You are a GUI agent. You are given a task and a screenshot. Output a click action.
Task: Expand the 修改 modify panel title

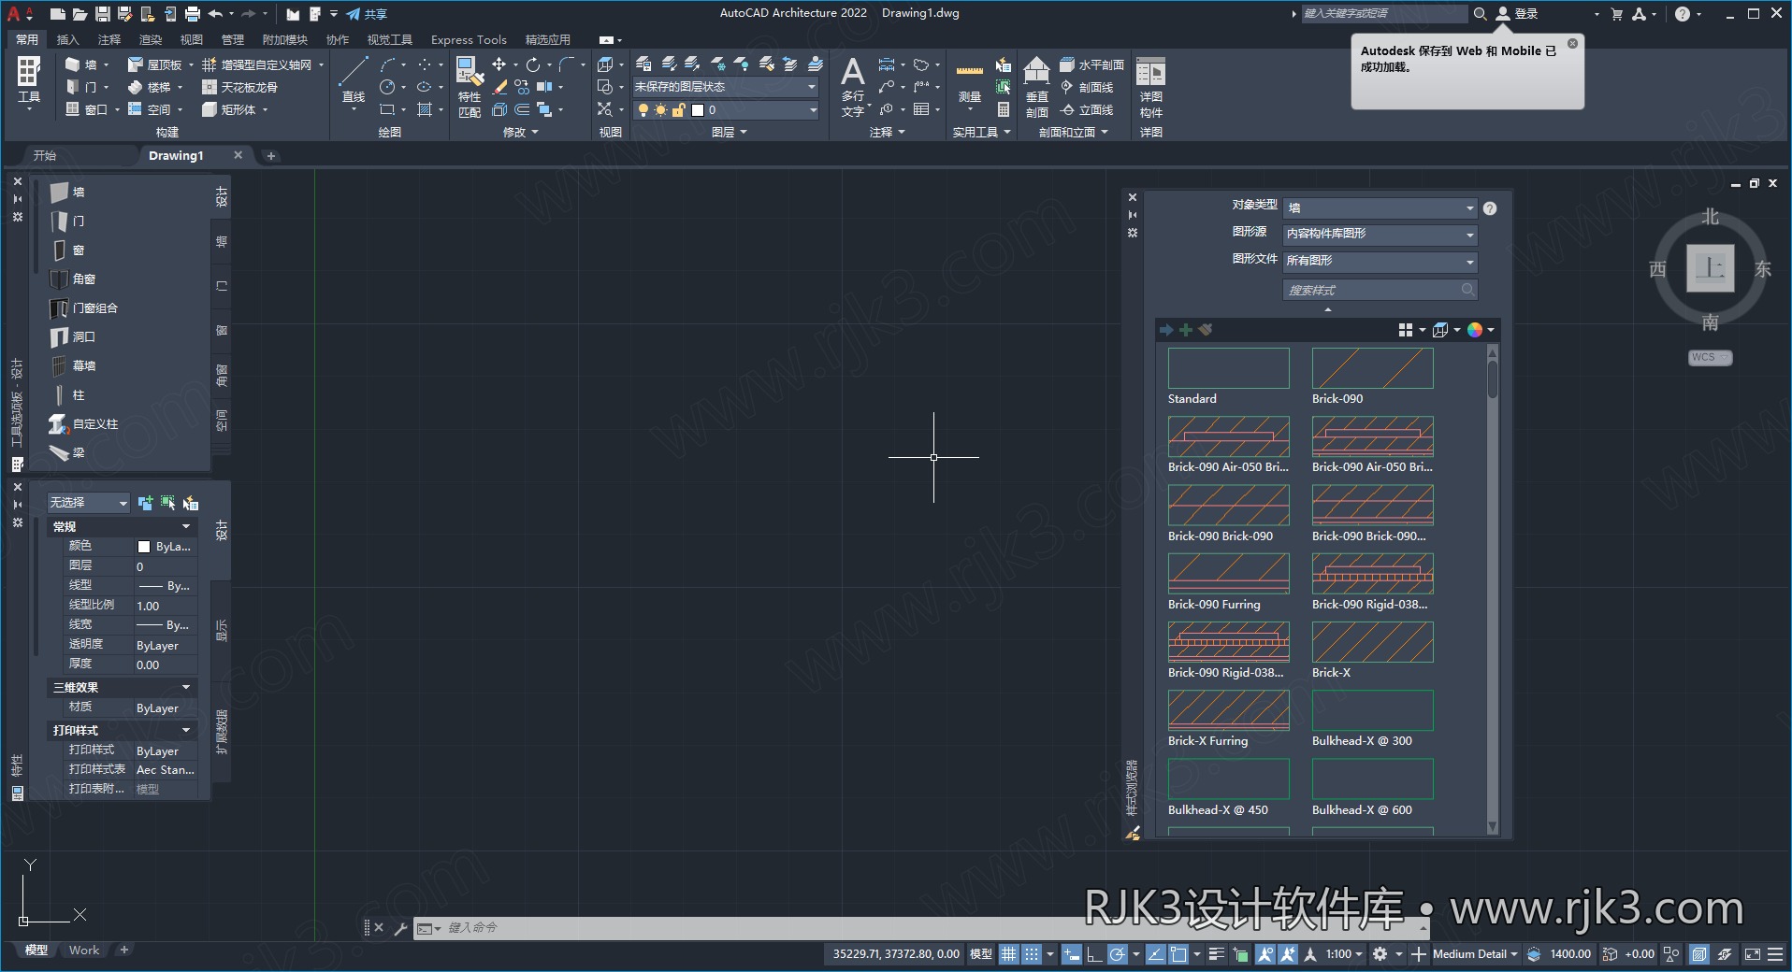pyautogui.click(x=521, y=132)
